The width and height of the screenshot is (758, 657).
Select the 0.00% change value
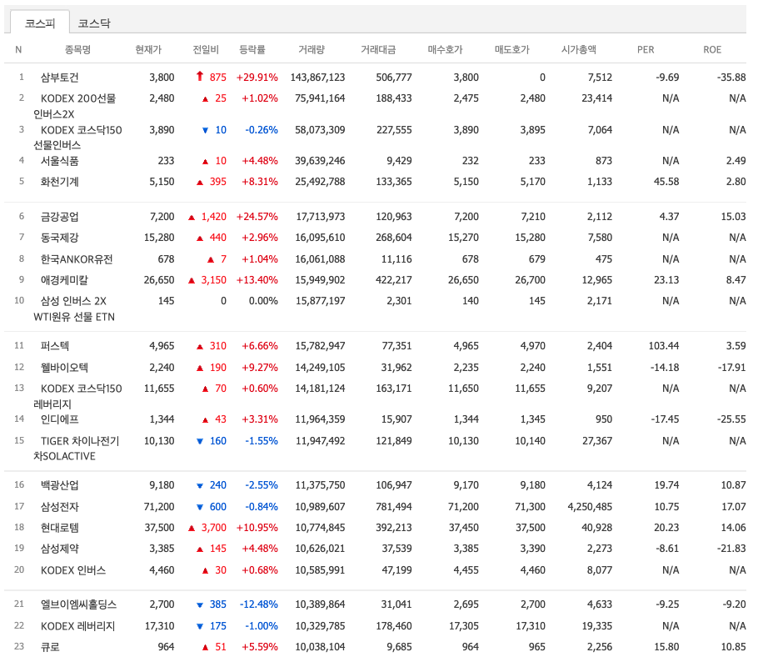(x=263, y=301)
